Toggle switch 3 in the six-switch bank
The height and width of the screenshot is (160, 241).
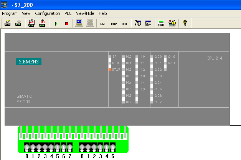[101, 147]
